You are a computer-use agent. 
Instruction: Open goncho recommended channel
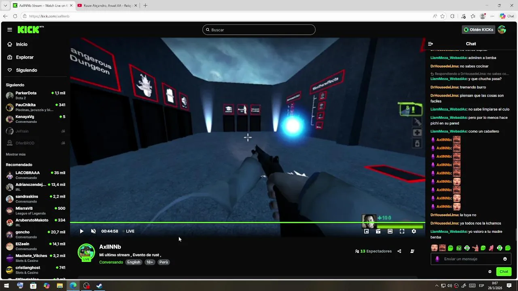(35, 234)
